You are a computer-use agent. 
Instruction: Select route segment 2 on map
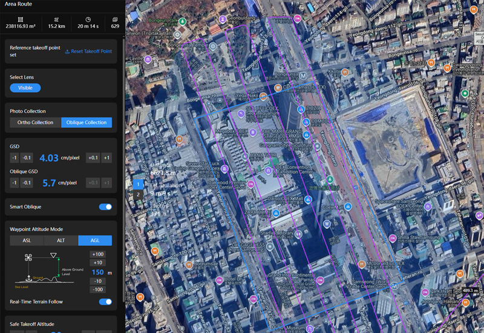pos(138,194)
